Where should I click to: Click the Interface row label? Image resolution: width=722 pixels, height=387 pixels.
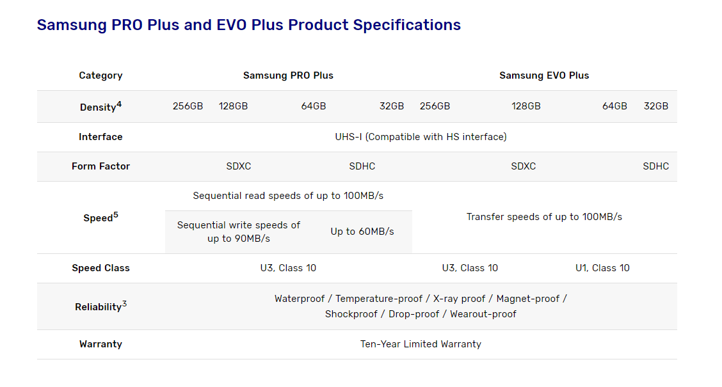pyautogui.click(x=100, y=137)
